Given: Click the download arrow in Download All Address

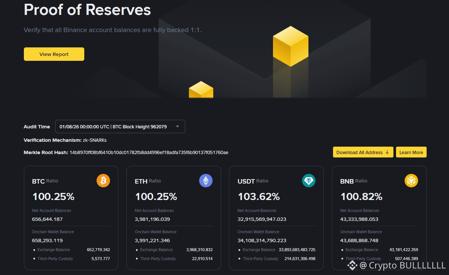Looking at the screenshot, I should [387, 152].
